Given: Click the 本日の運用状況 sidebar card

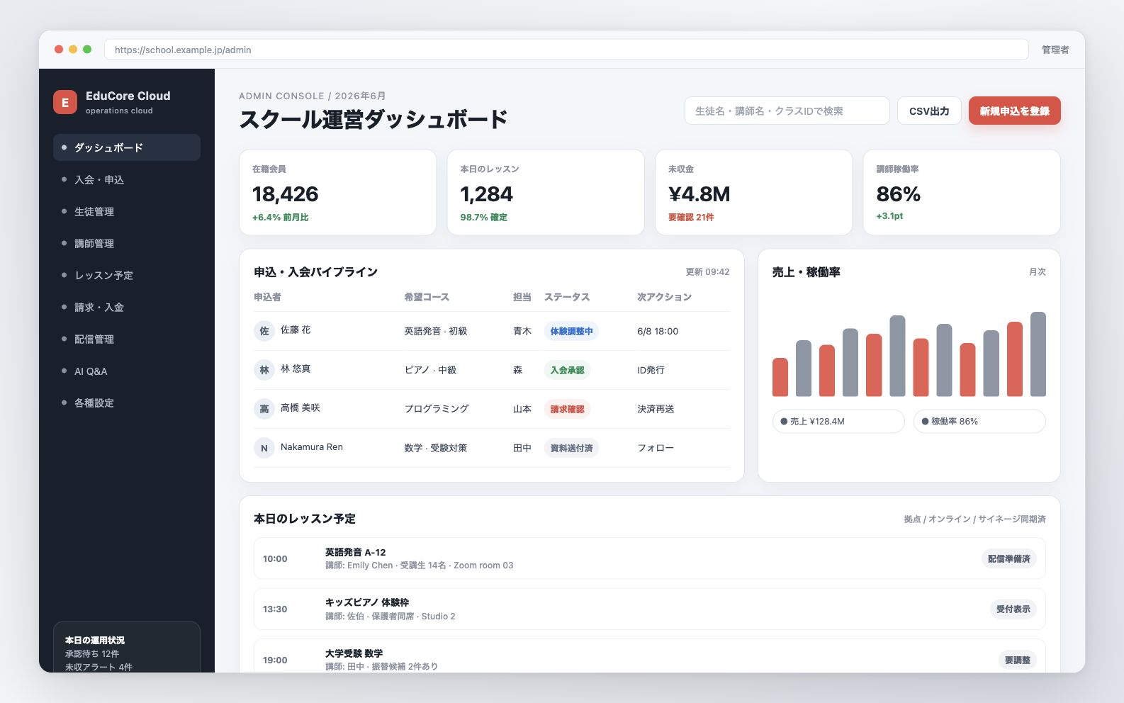Looking at the screenshot, I should point(127,648).
